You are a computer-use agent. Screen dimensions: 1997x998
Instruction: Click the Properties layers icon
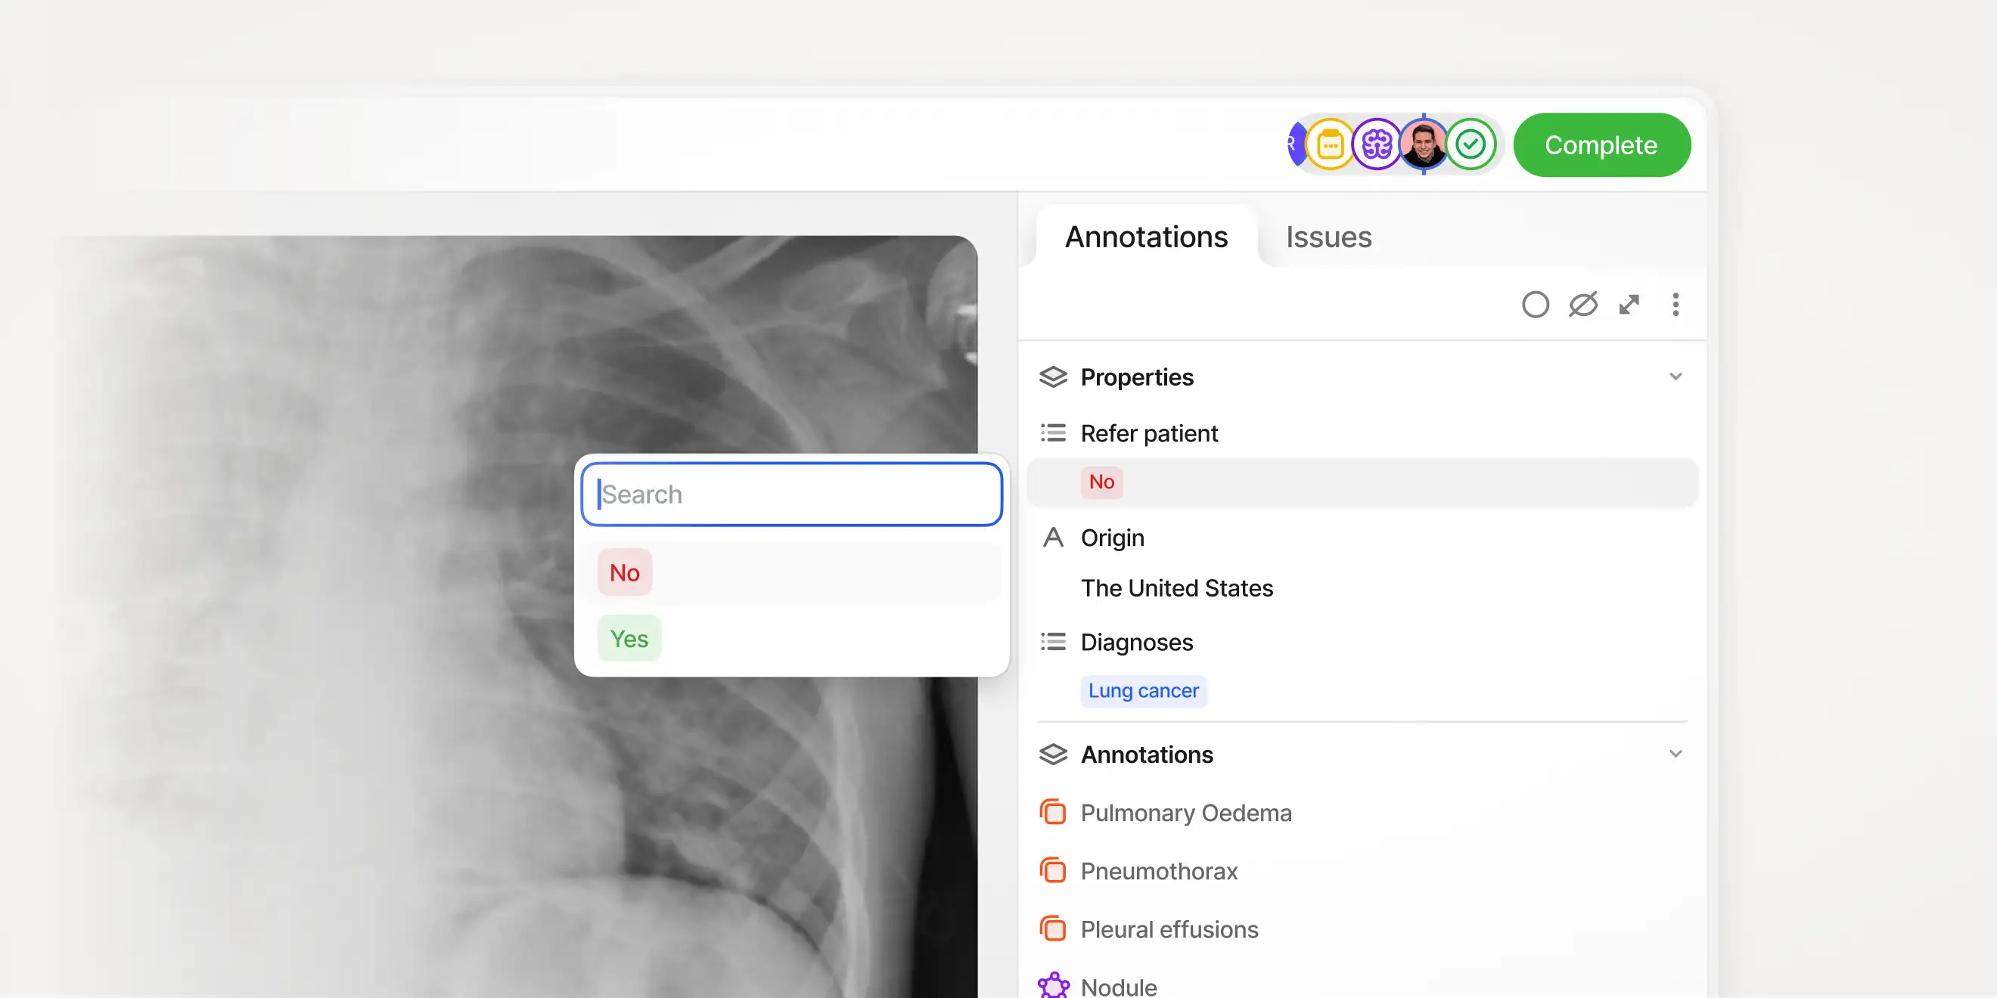click(1053, 377)
